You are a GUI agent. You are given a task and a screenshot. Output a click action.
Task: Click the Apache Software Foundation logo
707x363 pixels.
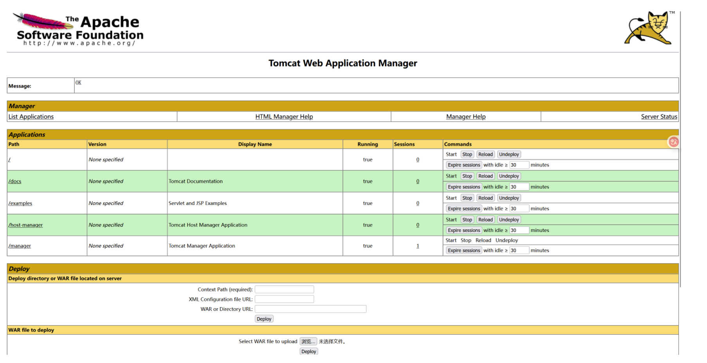[78, 29]
